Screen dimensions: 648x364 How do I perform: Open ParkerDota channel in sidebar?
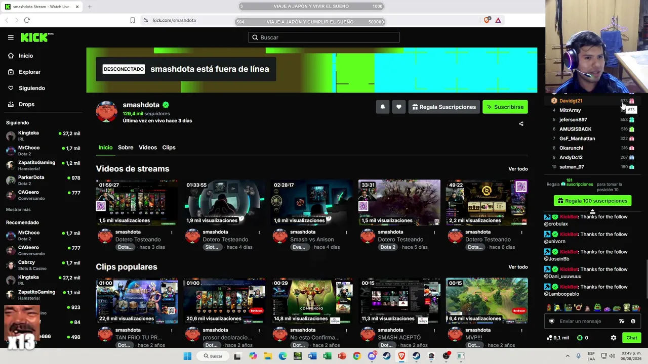click(43, 180)
